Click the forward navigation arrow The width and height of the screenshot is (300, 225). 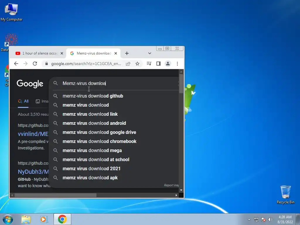point(25,64)
